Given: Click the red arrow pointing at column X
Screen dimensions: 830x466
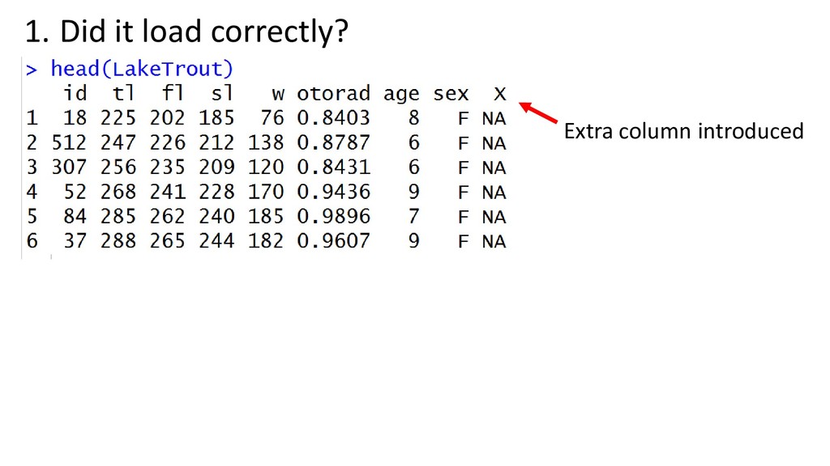Looking at the screenshot, I should tap(538, 112).
